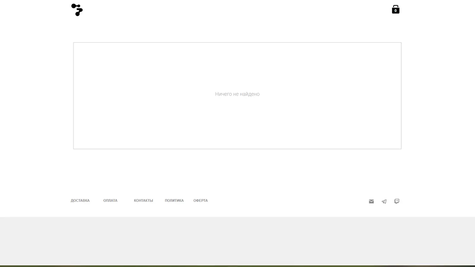This screenshot has height=267, width=475.
Task: Click the black blob logo in header
Action: coord(77,10)
